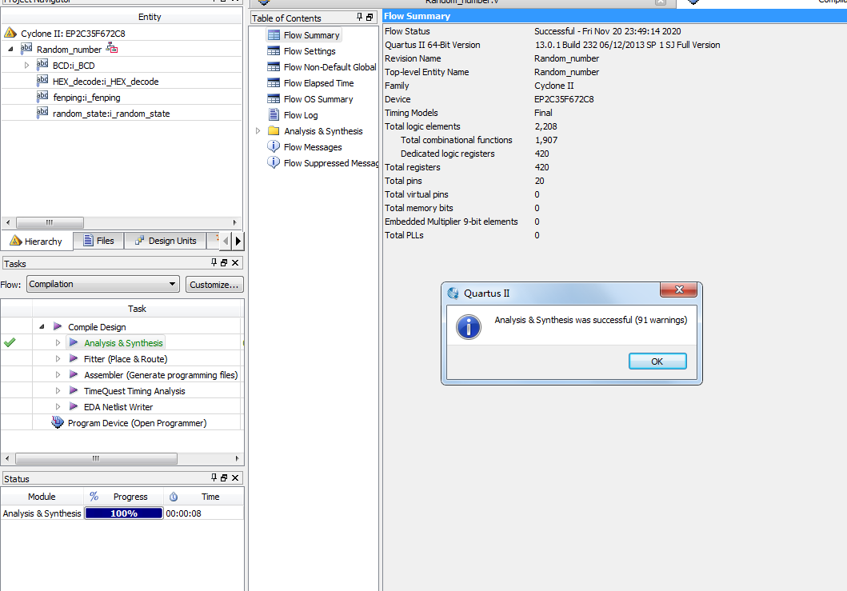The height and width of the screenshot is (591, 847).
Task: Click the Fitter play arrow icon
Action: click(x=74, y=359)
